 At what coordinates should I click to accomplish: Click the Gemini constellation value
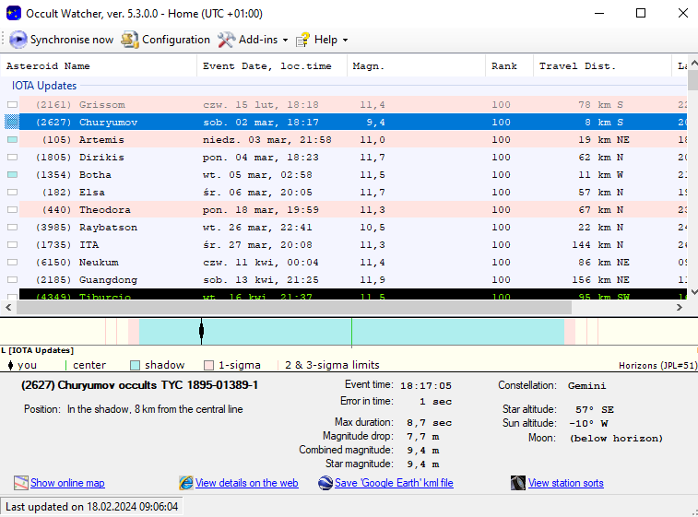tap(586, 386)
